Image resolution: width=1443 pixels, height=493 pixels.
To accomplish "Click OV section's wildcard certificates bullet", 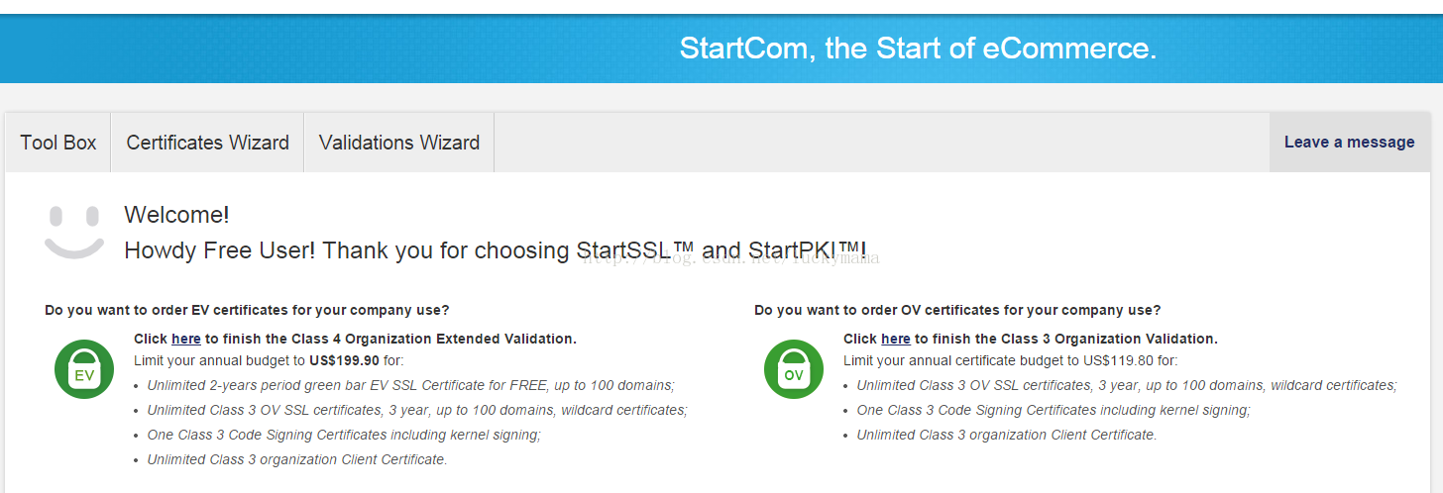I will [1127, 385].
